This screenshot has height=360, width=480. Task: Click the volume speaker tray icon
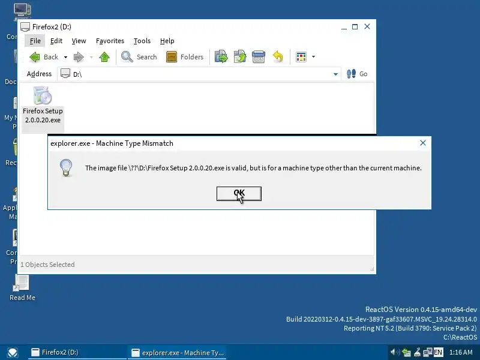[395, 352]
